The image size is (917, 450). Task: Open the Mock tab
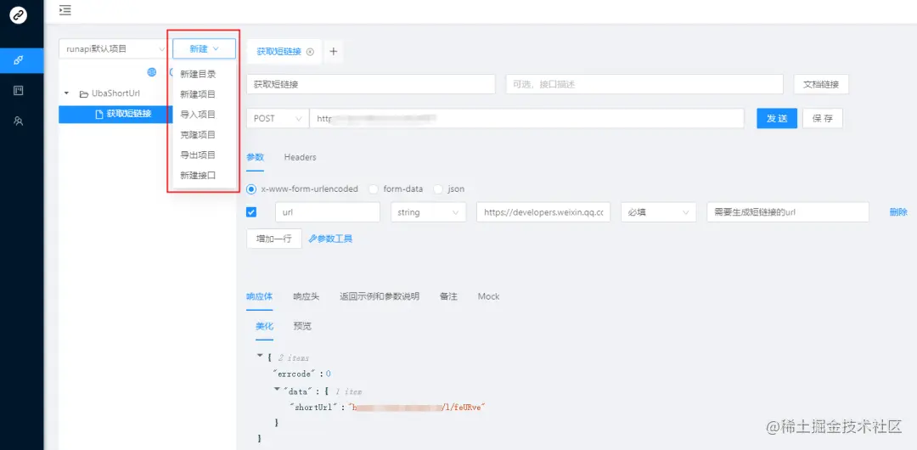point(488,296)
